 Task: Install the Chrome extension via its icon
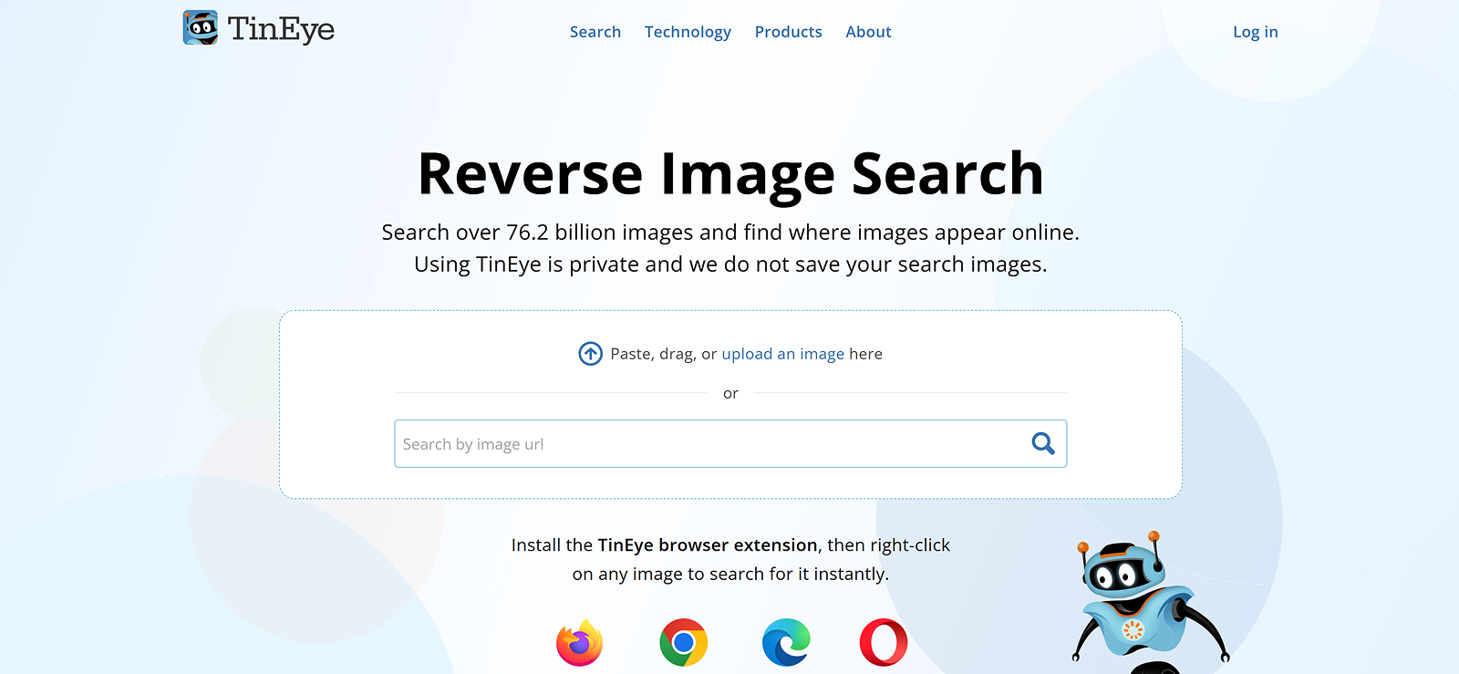click(684, 643)
